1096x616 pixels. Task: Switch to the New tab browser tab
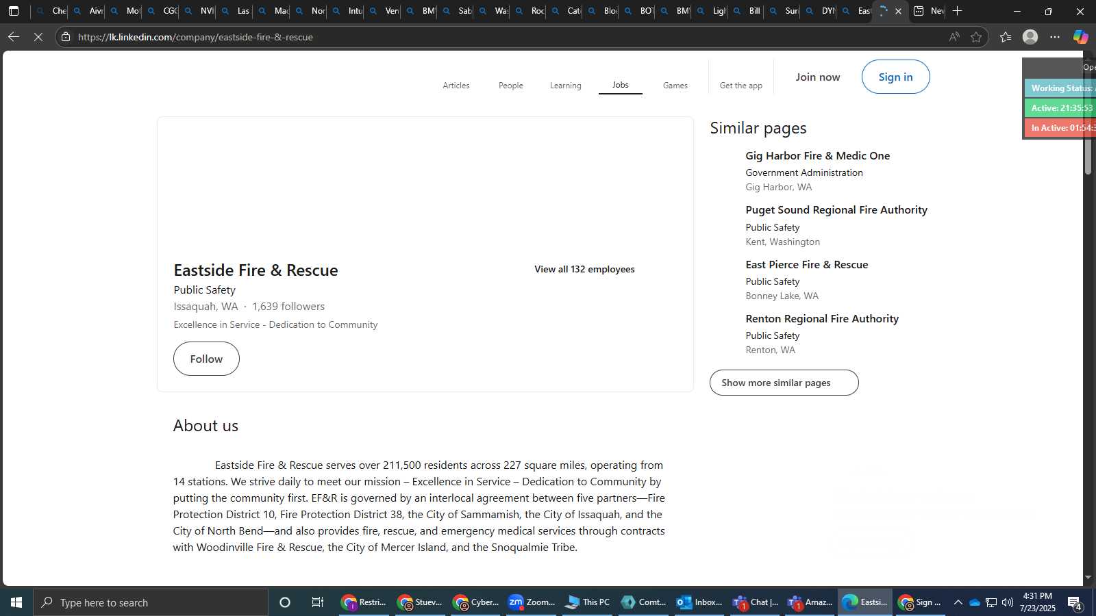click(929, 11)
